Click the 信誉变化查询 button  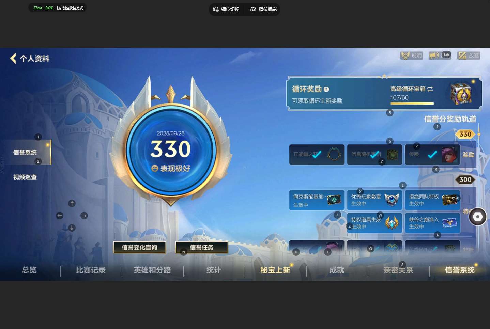click(139, 247)
